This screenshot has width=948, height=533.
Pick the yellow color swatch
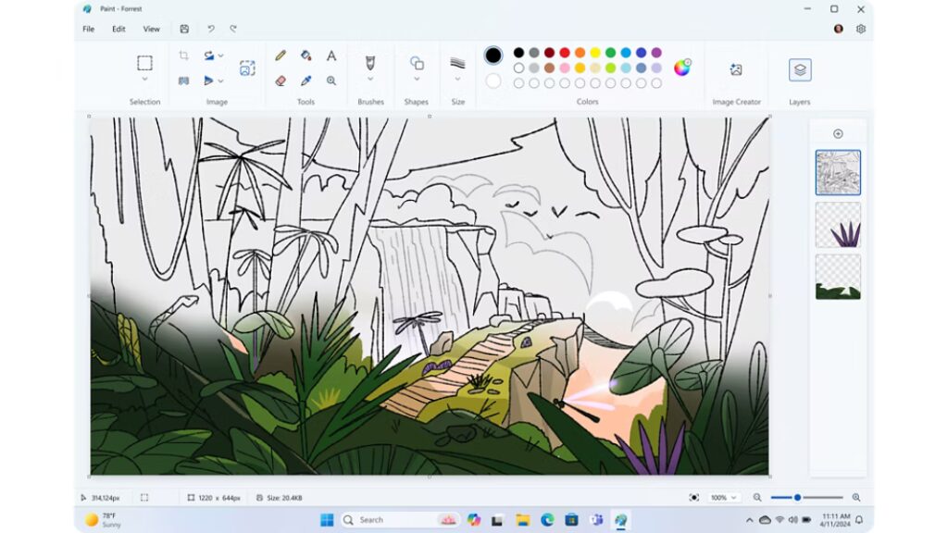pyautogui.click(x=595, y=53)
